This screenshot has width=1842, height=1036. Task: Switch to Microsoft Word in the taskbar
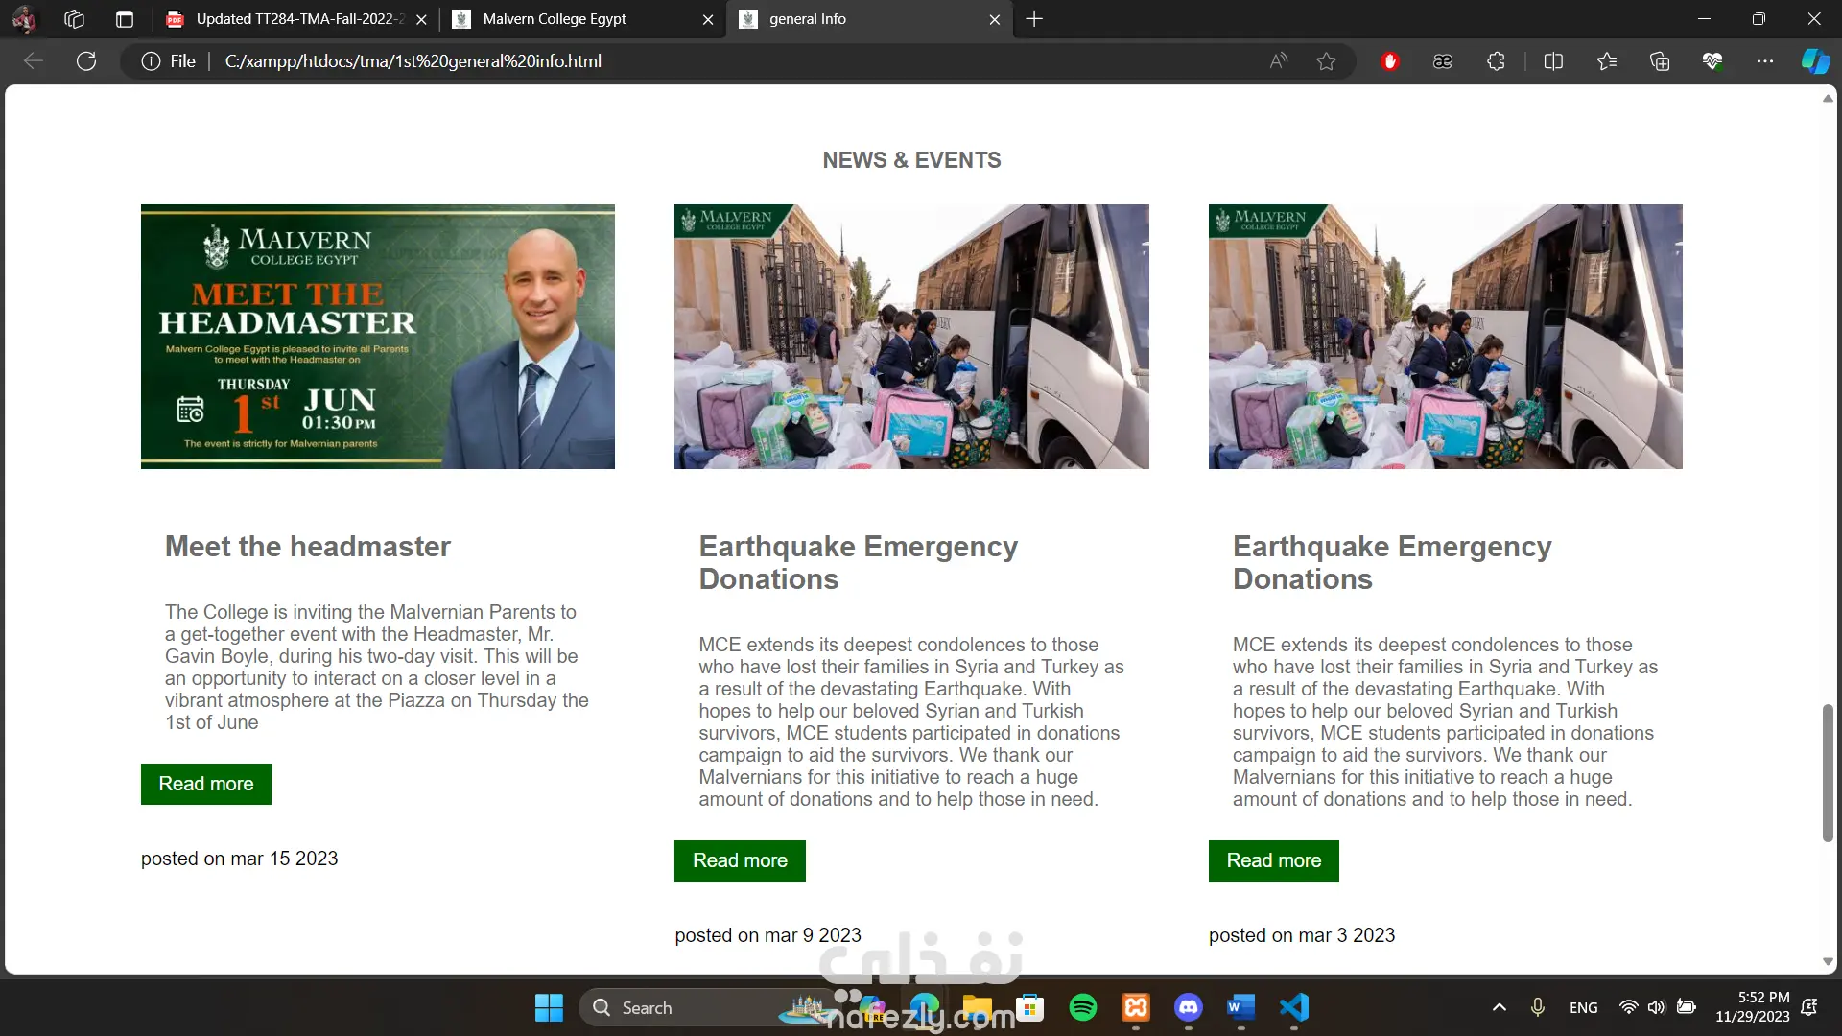1241,1007
